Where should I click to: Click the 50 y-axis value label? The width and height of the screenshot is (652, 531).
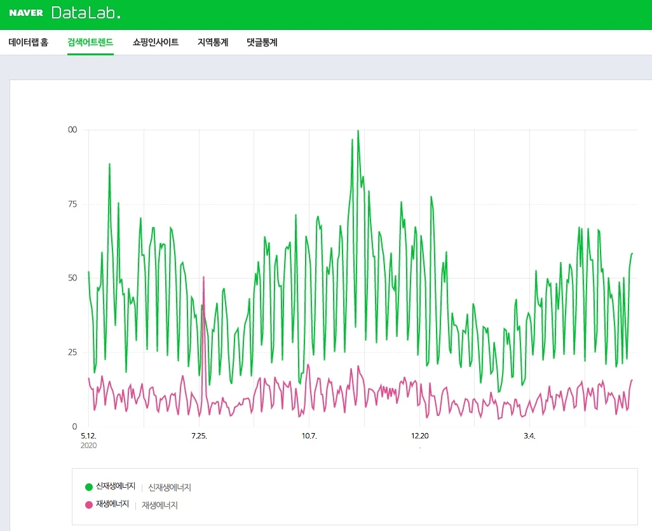pos(72,278)
